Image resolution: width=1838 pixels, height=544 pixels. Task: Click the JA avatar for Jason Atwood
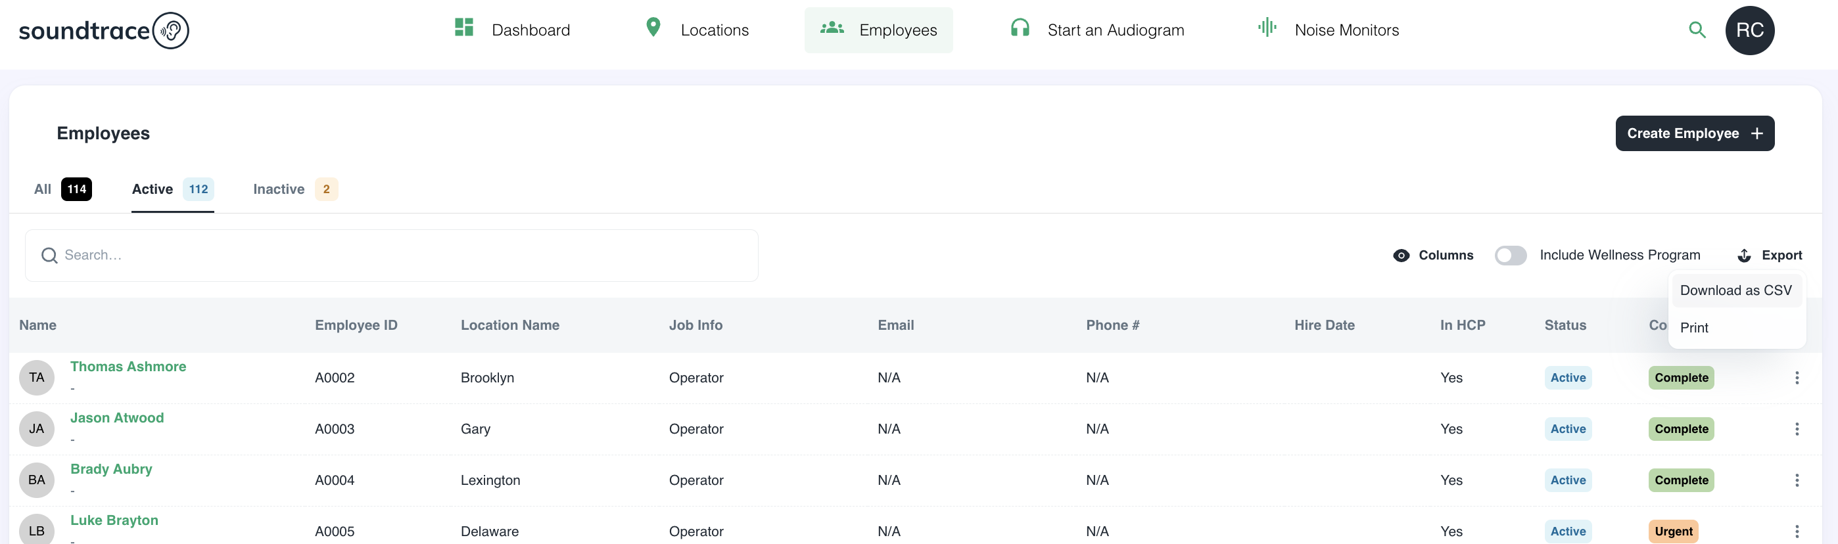tap(36, 429)
